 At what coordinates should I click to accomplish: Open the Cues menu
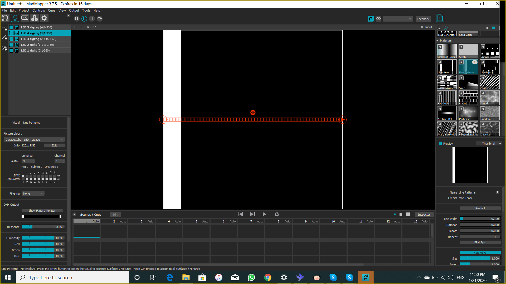coord(52,11)
